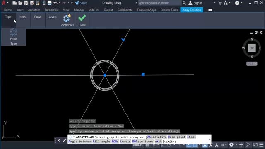Click the status bar Customization hamburger icon
Image resolution: width=265 pixels, height=149 pixels.
(261, 145)
